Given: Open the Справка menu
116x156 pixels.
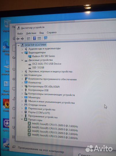Looking at the screenshot, I should [52, 33].
